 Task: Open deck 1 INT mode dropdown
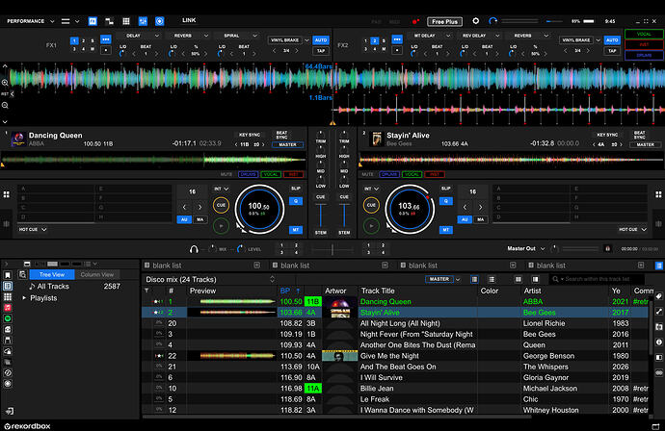coord(222,189)
